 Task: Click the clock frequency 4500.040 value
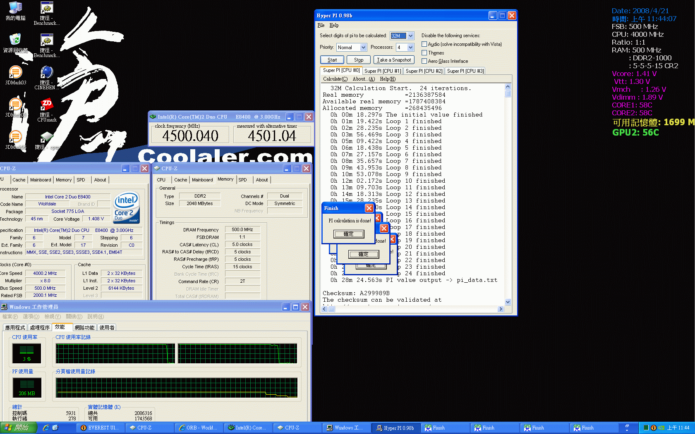[x=190, y=136]
